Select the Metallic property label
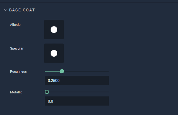Screen dimensions: 178x115 tap(16, 92)
